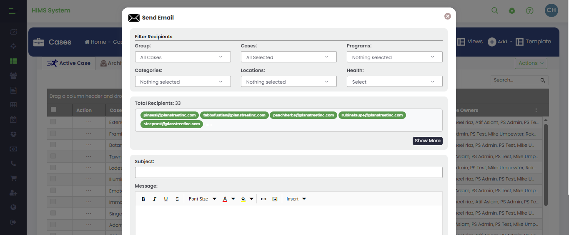The image size is (569, 235).
Task: Click the grid vertical scrollbar
Action: pos(546,164)
